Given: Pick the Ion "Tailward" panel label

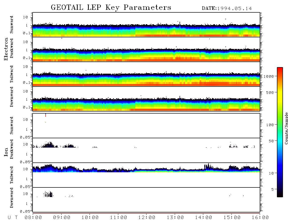Looking at the screenshot, I should (12, 175).
